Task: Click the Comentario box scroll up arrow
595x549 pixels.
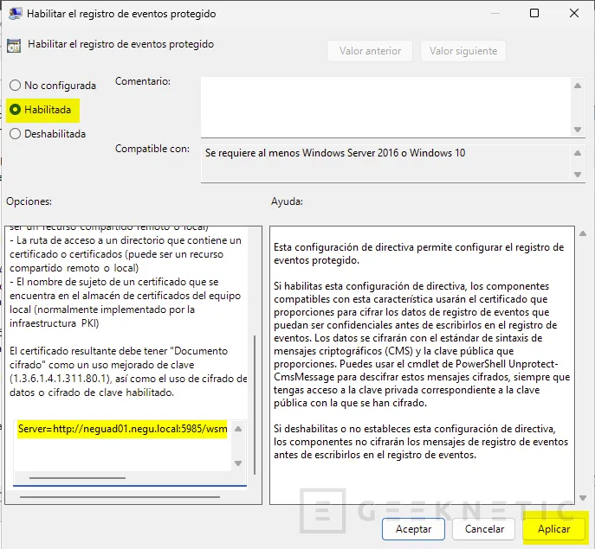Action: 578,86
